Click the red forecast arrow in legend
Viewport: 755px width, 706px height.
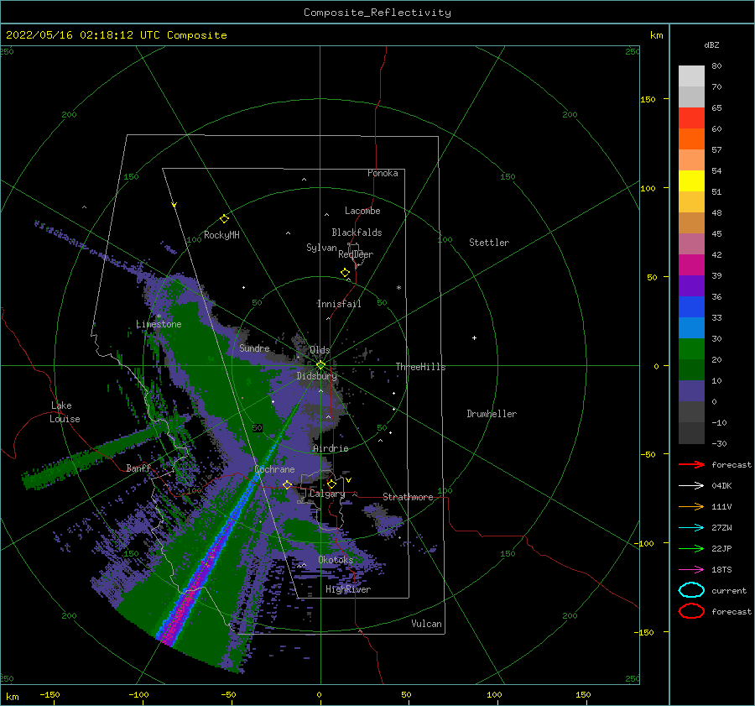click(x=691, y=464)
